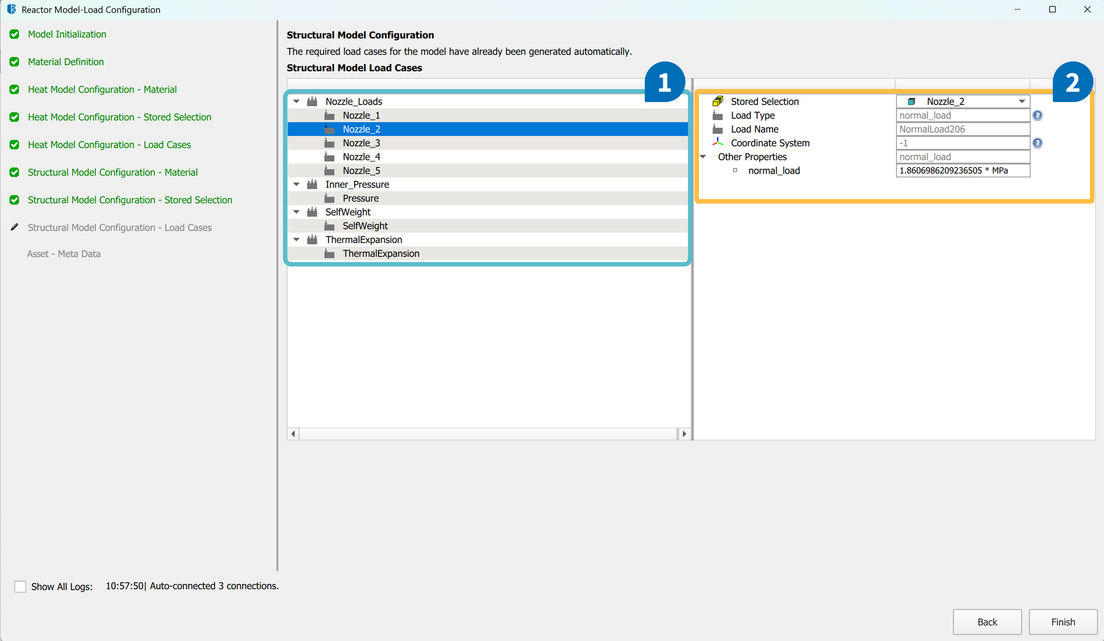Viewport: 1104px width, 641px height.
Task: Click the Coordinate System axes icon
Action: pyautogui.click(x=718, y=143)
